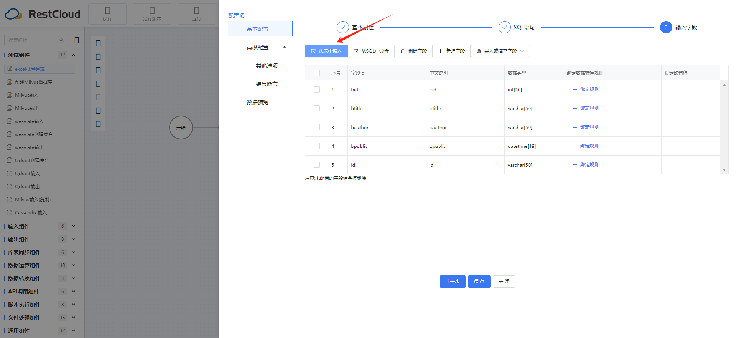This screenshot has width=738, height=338.
Task: Click the 保存 toolbar icon
Action: coord(108,11)
